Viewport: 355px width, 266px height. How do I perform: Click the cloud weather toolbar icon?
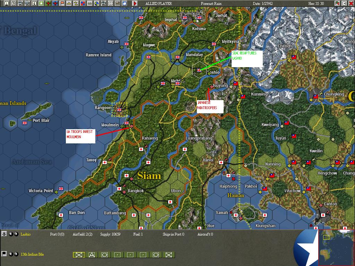coord(124,3)
